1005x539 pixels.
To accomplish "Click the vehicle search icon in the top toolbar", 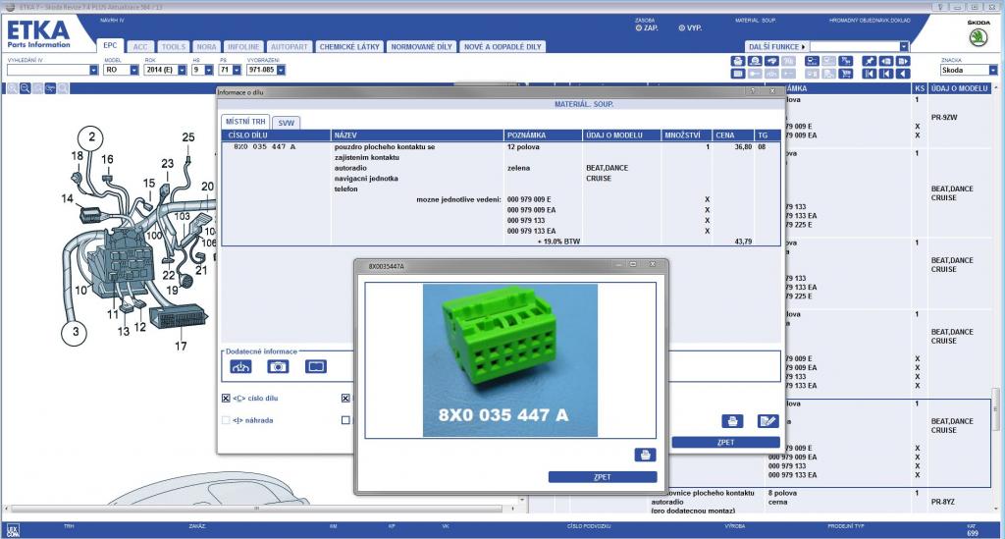I will tap(755, 61).
